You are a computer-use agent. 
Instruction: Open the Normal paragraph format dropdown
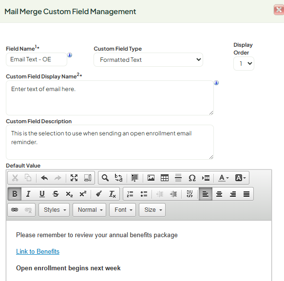click(x=89, y=210)
